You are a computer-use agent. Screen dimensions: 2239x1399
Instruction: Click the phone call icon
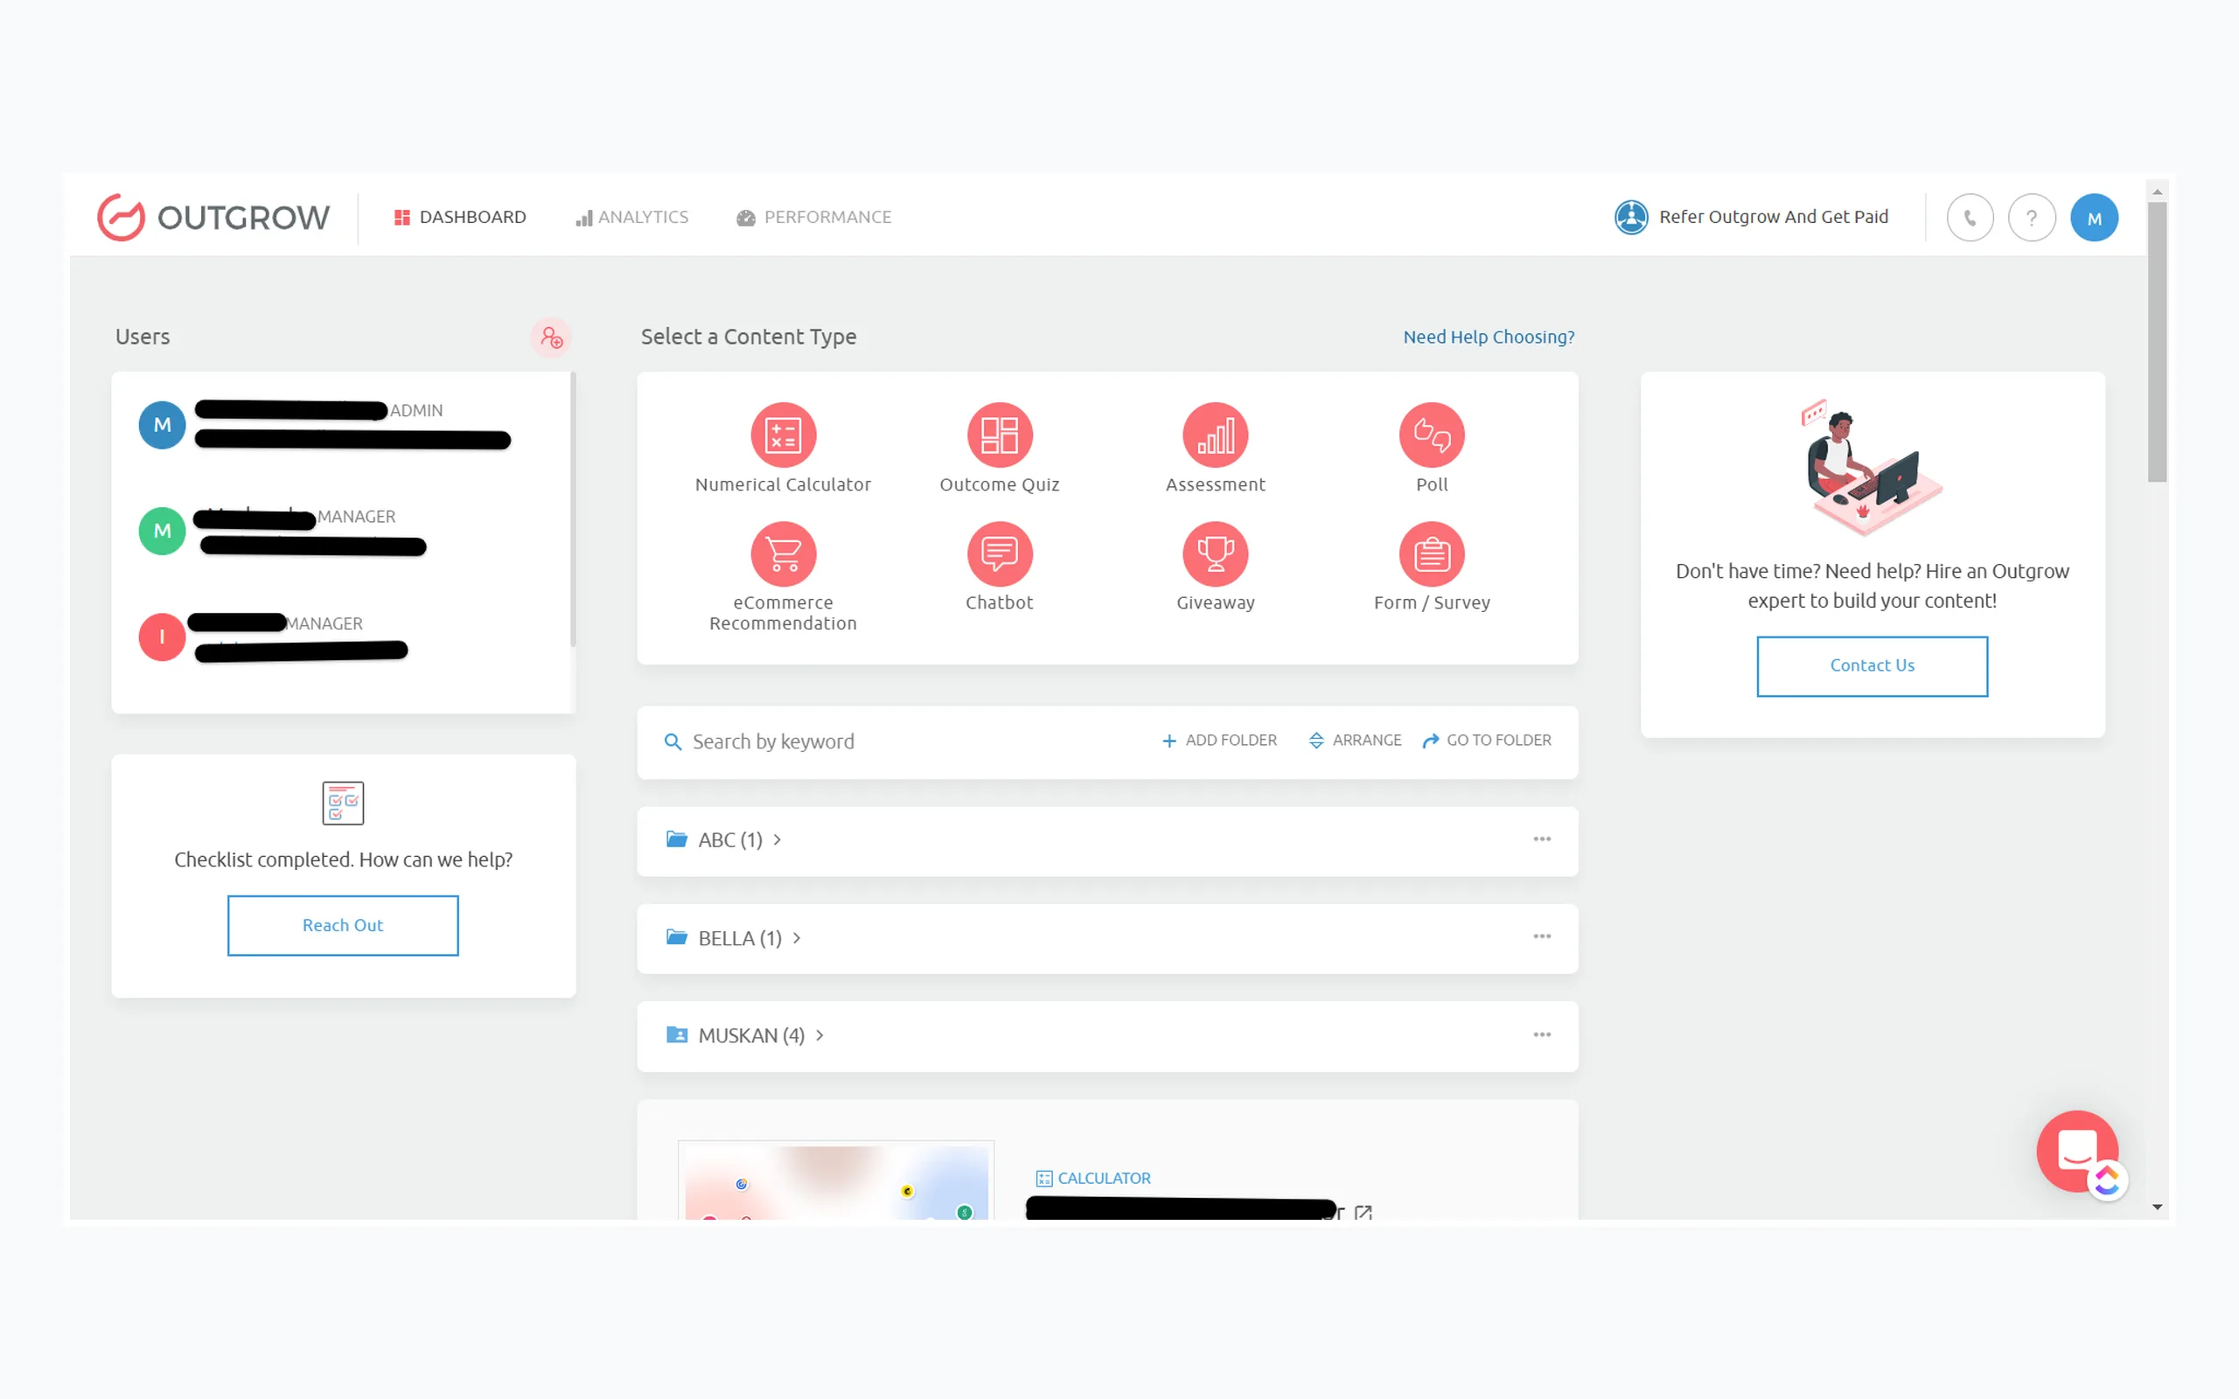(1970, 219)
